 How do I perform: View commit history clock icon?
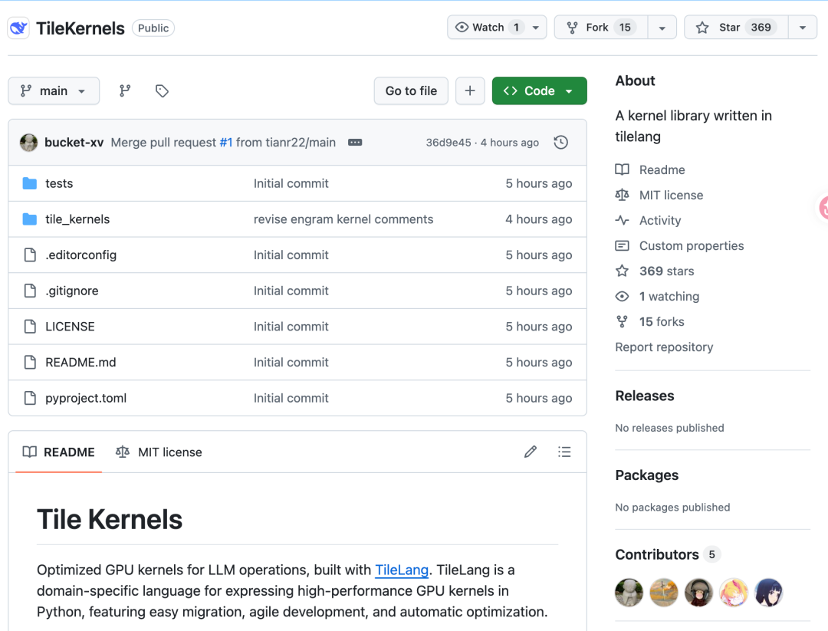(x=561, y=143)
